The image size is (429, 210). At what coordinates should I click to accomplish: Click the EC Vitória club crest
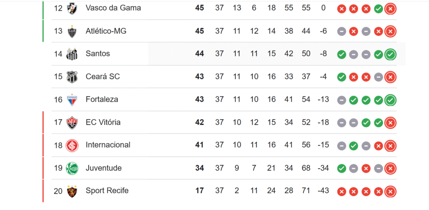point(72,123)
